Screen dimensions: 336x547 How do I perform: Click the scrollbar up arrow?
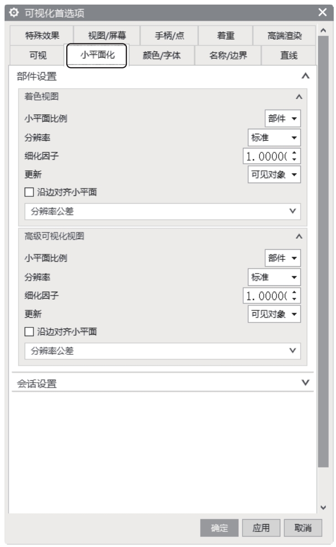click(x=323, y=31)
